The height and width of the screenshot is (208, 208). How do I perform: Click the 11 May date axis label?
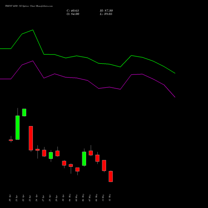click(x=103, y=198)
